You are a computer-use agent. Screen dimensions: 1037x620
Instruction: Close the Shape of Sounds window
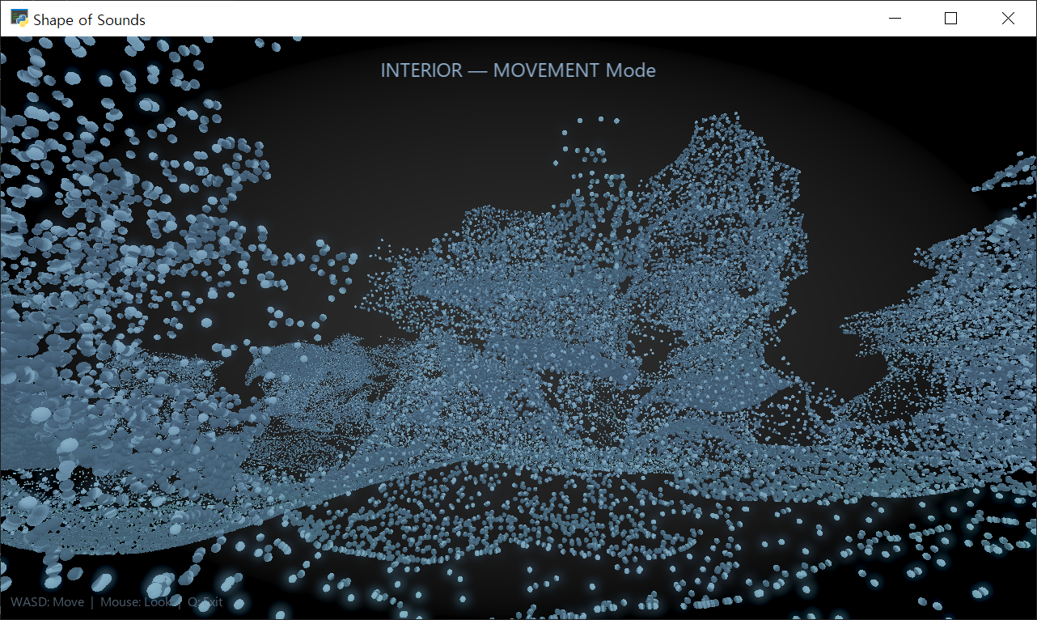click(1008, 19)
